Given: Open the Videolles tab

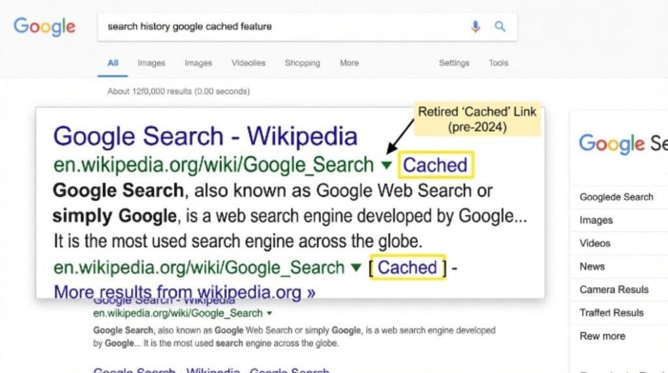Looking at the screenshot, I should point(249,63).
